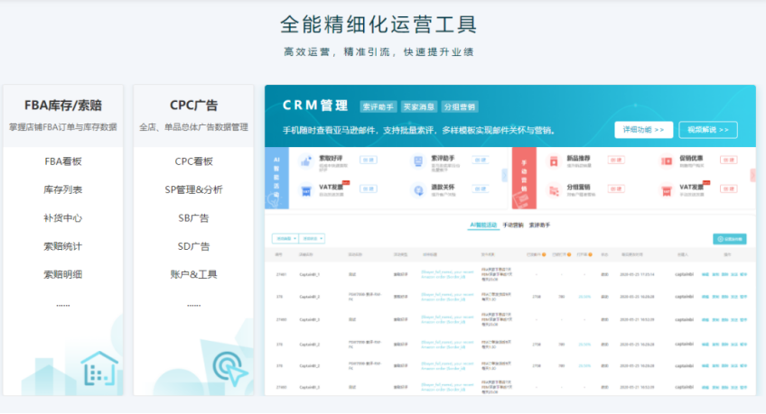766x414 pixels.
Task: Select the 索评助手 tag in CRM banner
Action: coord(378,106)
